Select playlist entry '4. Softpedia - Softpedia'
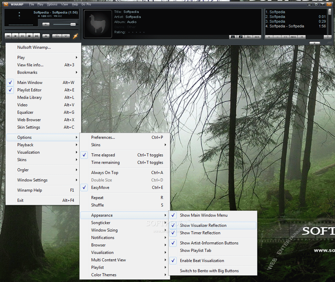Viewport: 335px width, 282px height. point(296,26)
